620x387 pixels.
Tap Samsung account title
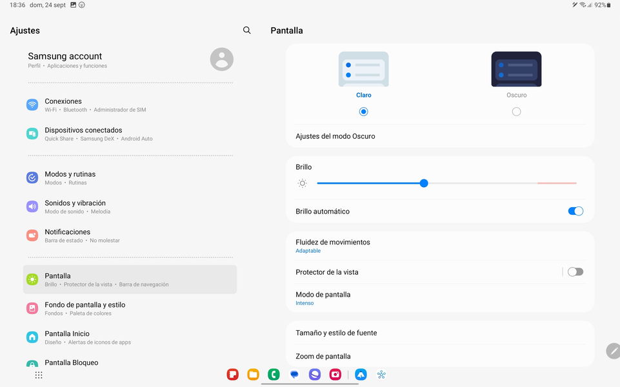65,56
